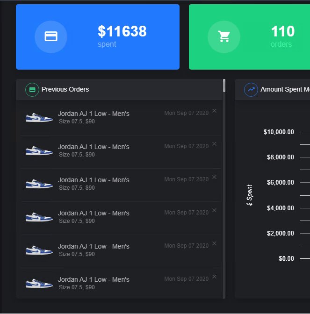Screen dimensions: 310x314
Task: Click the first order's sneaker thumbnail
Action: (39, 118)
